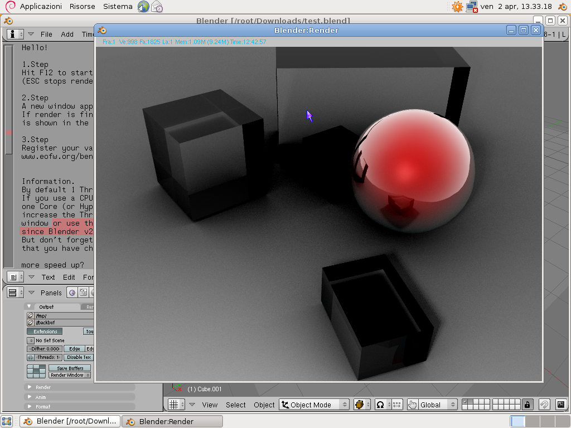Toggle the Save Buffers option
This screenshot has width=571, height=428.
point(70,368)
